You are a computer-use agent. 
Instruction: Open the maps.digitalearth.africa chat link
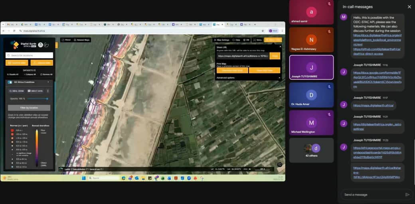(x=373, y=105)
